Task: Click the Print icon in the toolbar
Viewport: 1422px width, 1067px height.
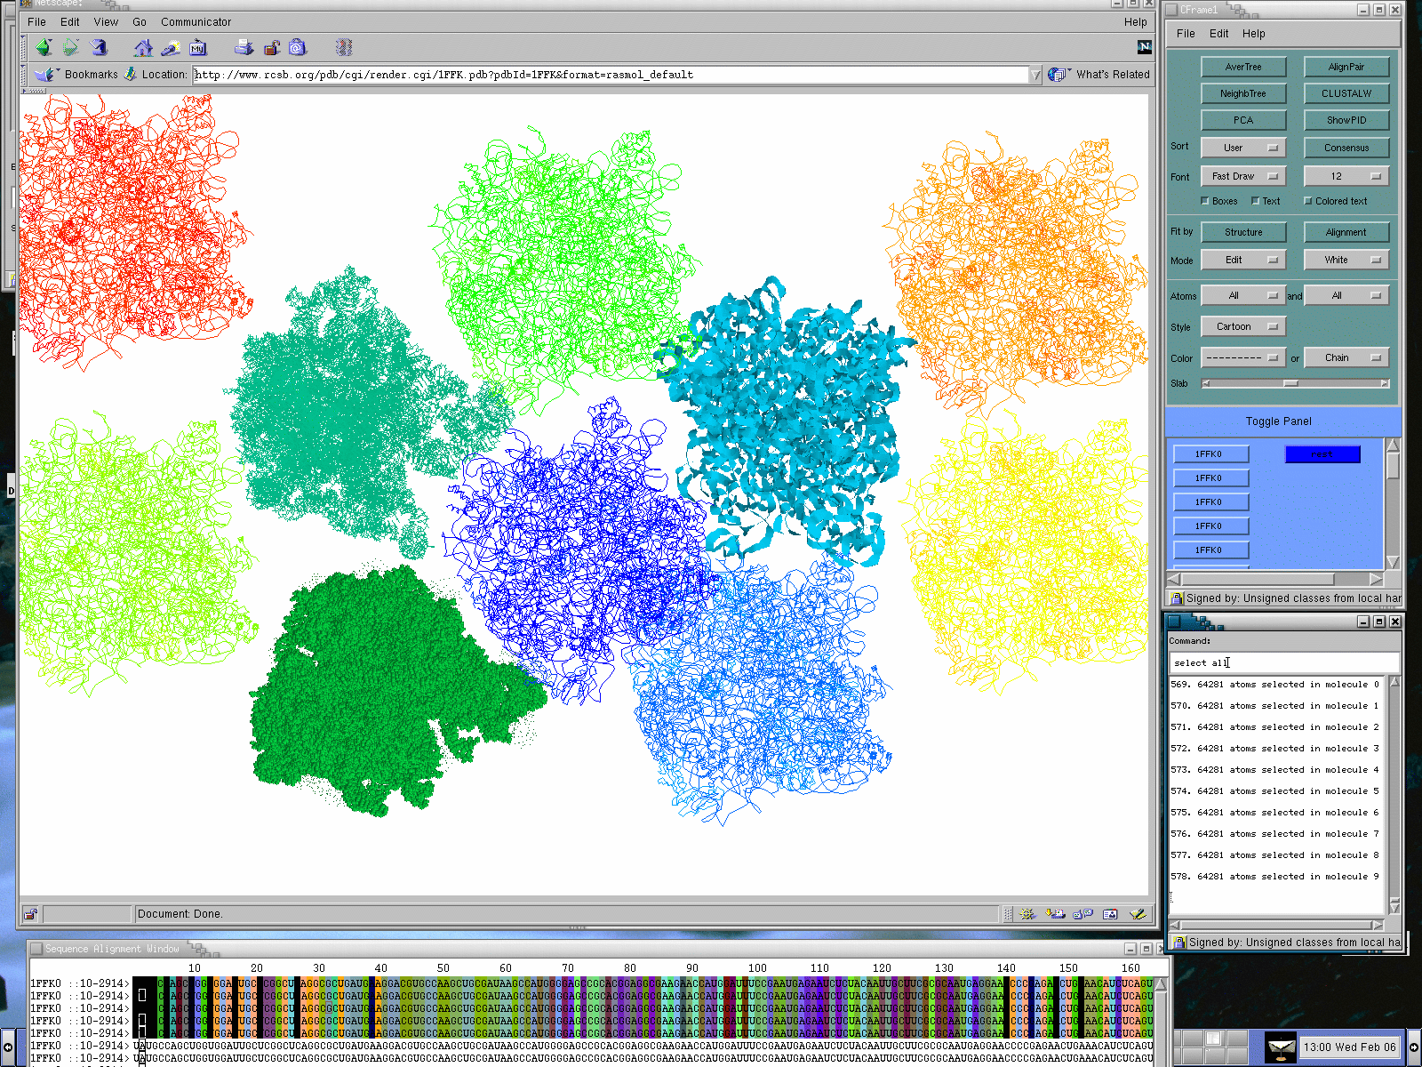Action: (244, 48)
